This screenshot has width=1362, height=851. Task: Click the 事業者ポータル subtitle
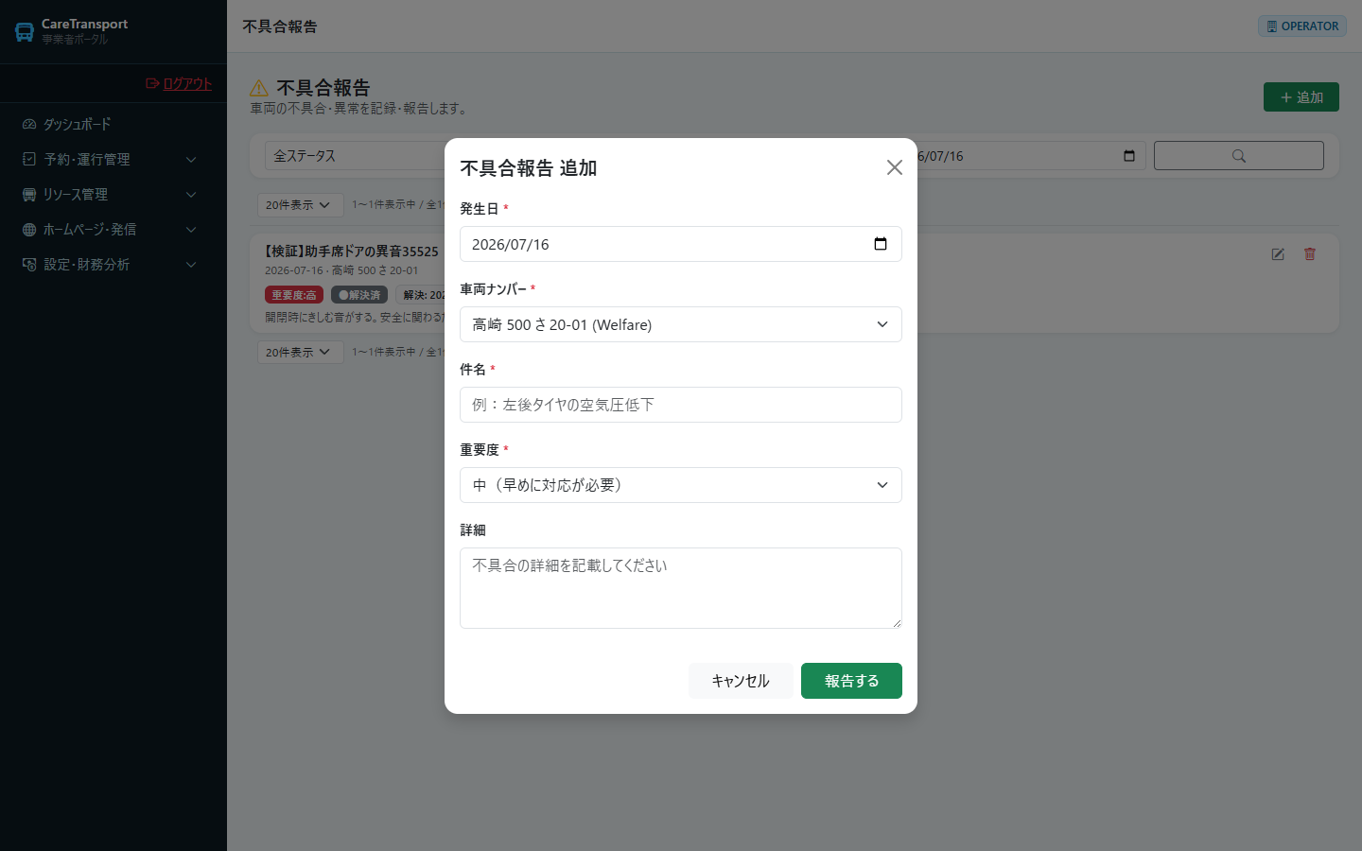[75, 40]
